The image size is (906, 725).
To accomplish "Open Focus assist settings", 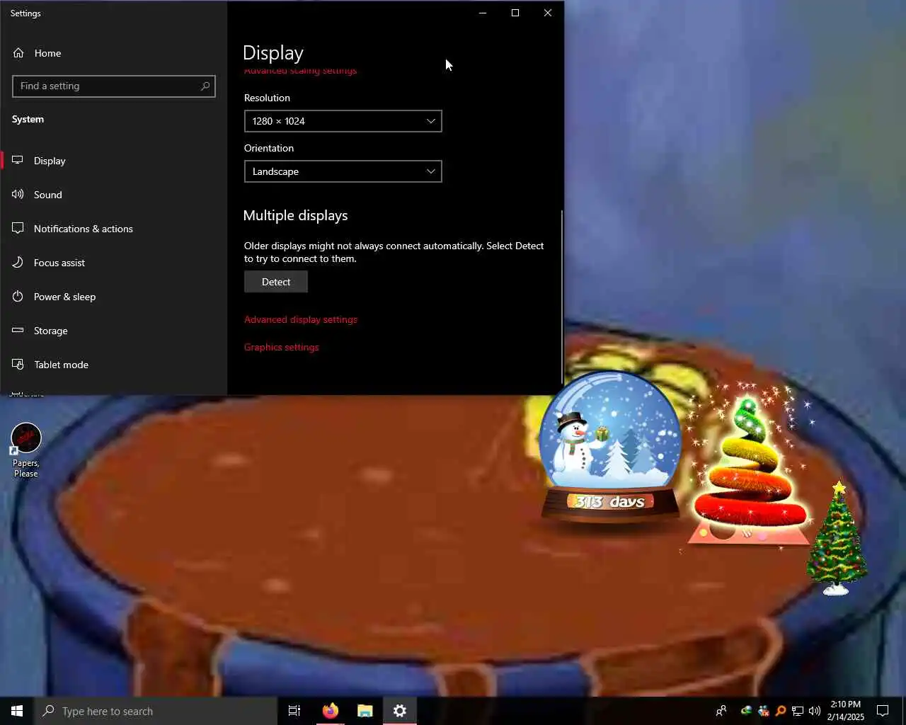I will click(x=59, y=263).
